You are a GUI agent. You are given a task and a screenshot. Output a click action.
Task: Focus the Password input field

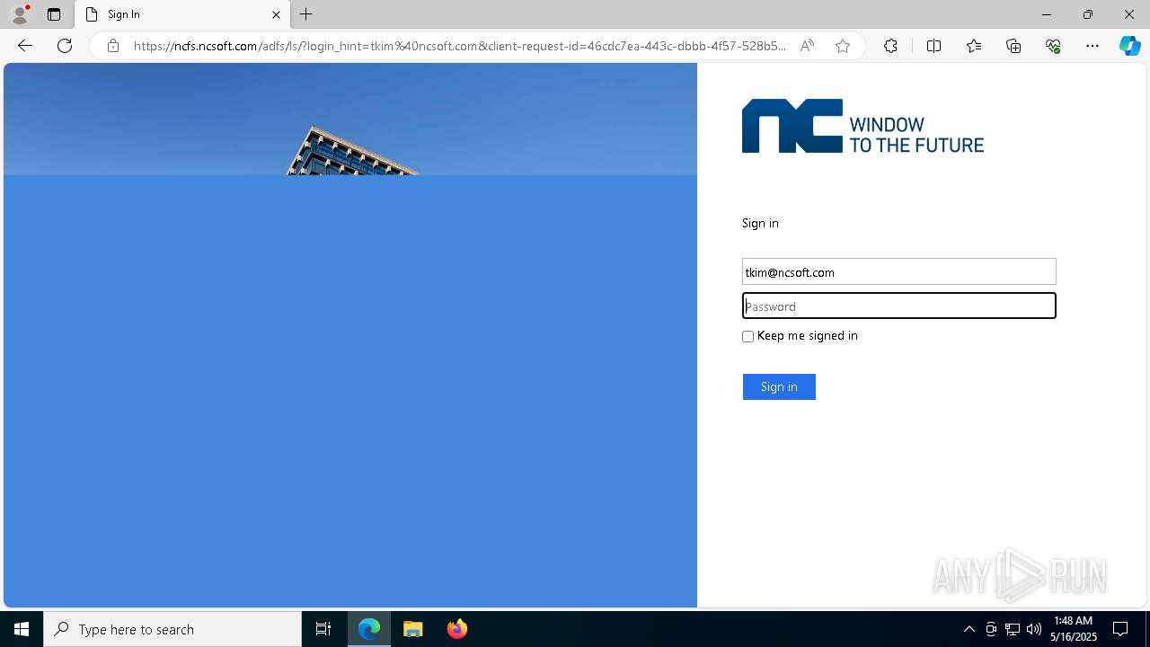click(x=898, y=306)
